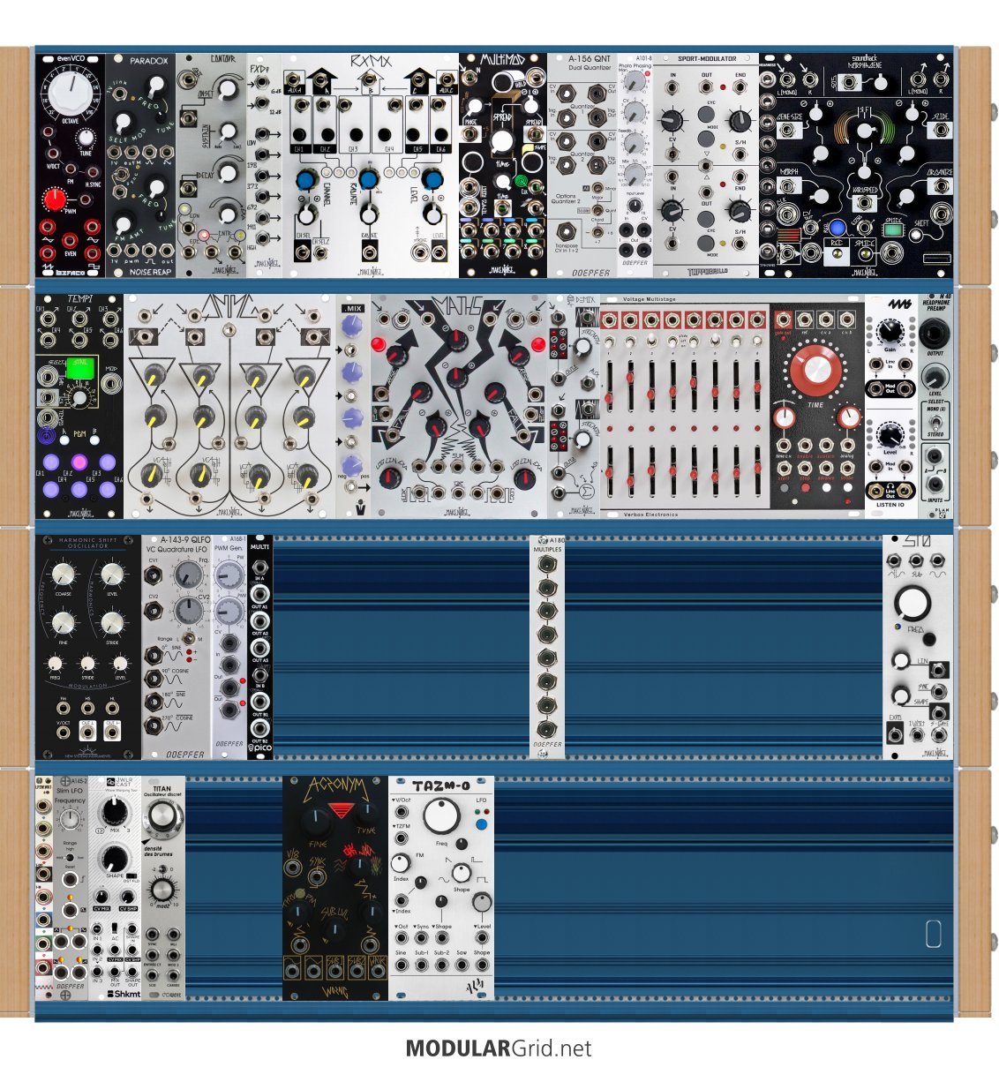
Task: Click the Gain knob on Listen IO
Action: [890, 330]
